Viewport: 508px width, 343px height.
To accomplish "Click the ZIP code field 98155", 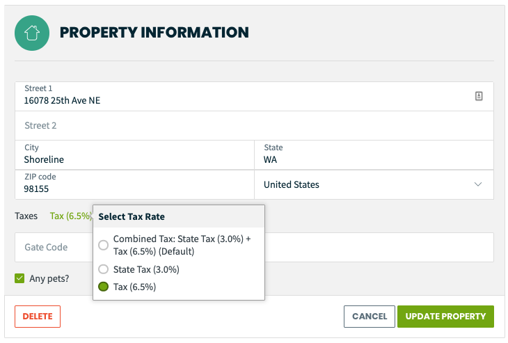I will tap(134, 184).
